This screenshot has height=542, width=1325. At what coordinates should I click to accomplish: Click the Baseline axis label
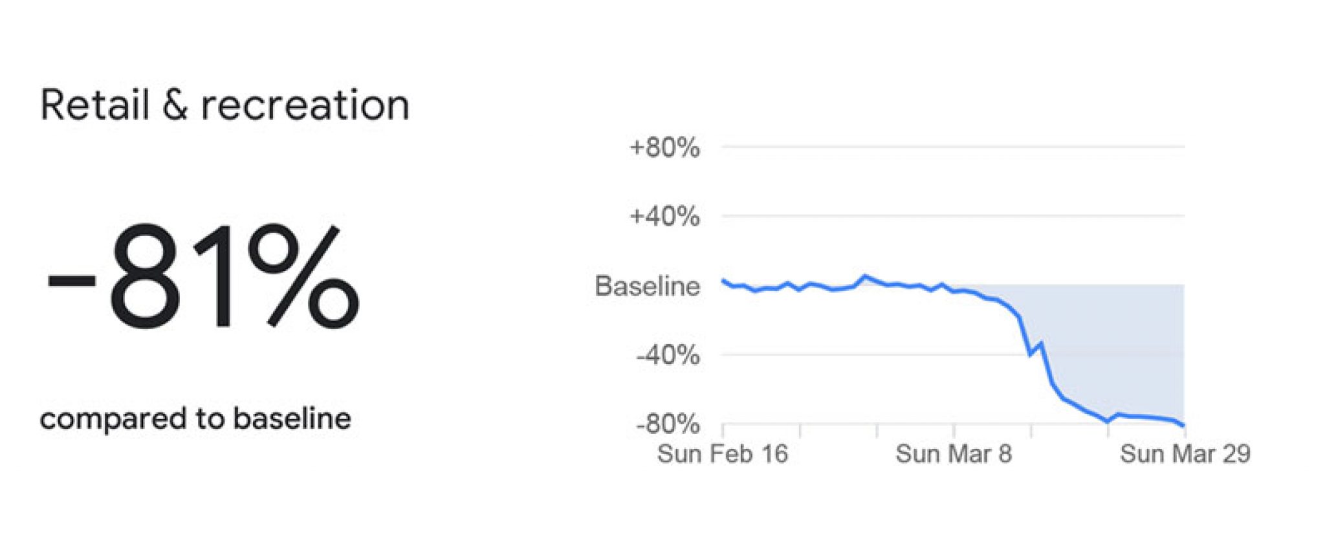tap(647, 286)
